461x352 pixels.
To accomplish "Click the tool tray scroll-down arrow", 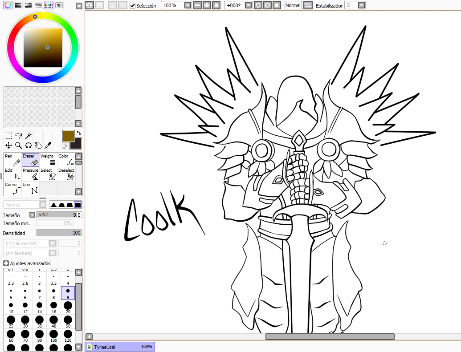I will coord(78,192).
